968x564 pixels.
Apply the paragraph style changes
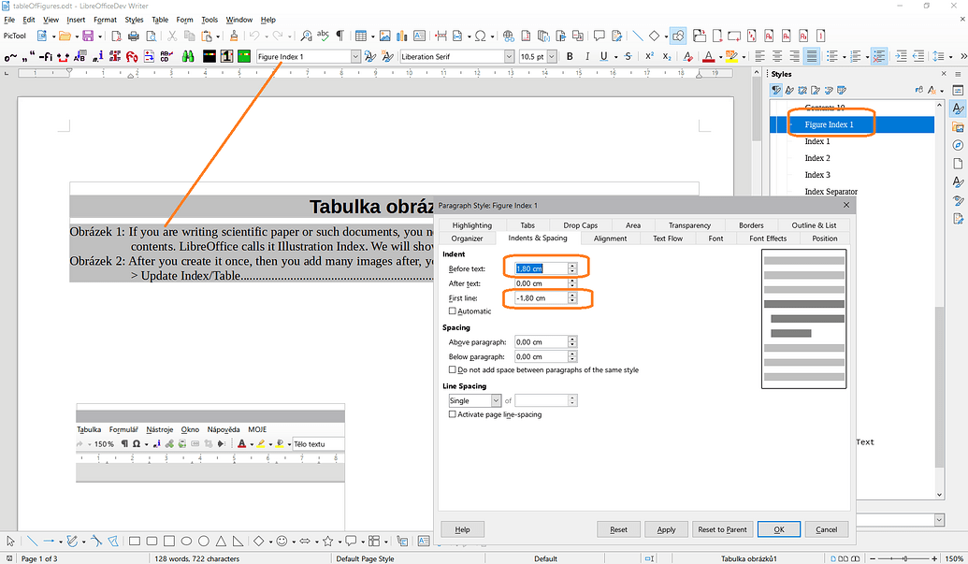click(x=666, y=528)
